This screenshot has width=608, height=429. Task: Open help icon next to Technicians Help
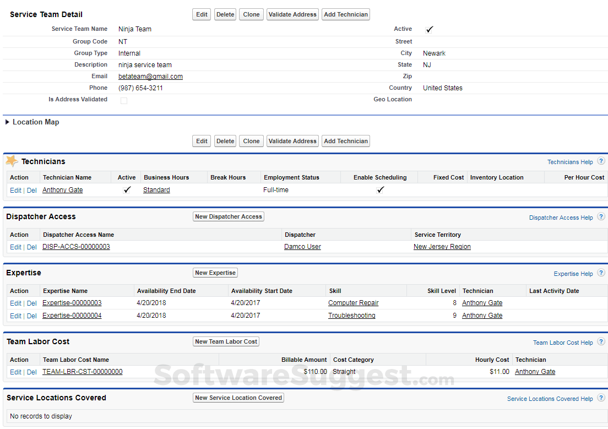coord(601,161)
